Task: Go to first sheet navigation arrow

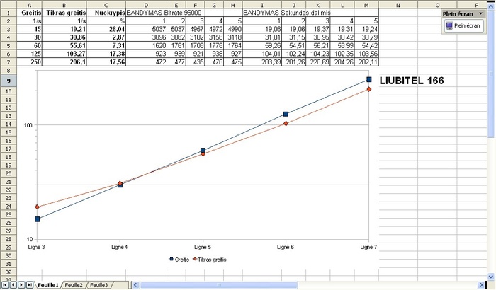Action: pos(5,284)
